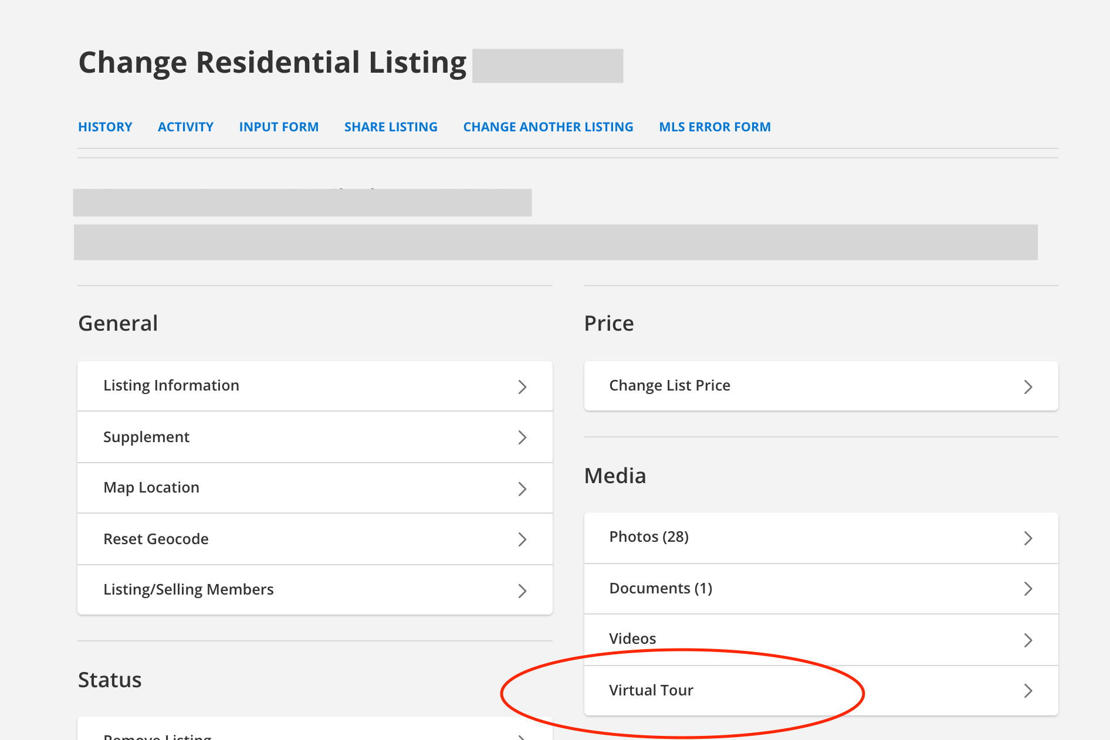Select the Listing Information row label
The width and height of the screenshot is (1110, 740).
(171, 385)
